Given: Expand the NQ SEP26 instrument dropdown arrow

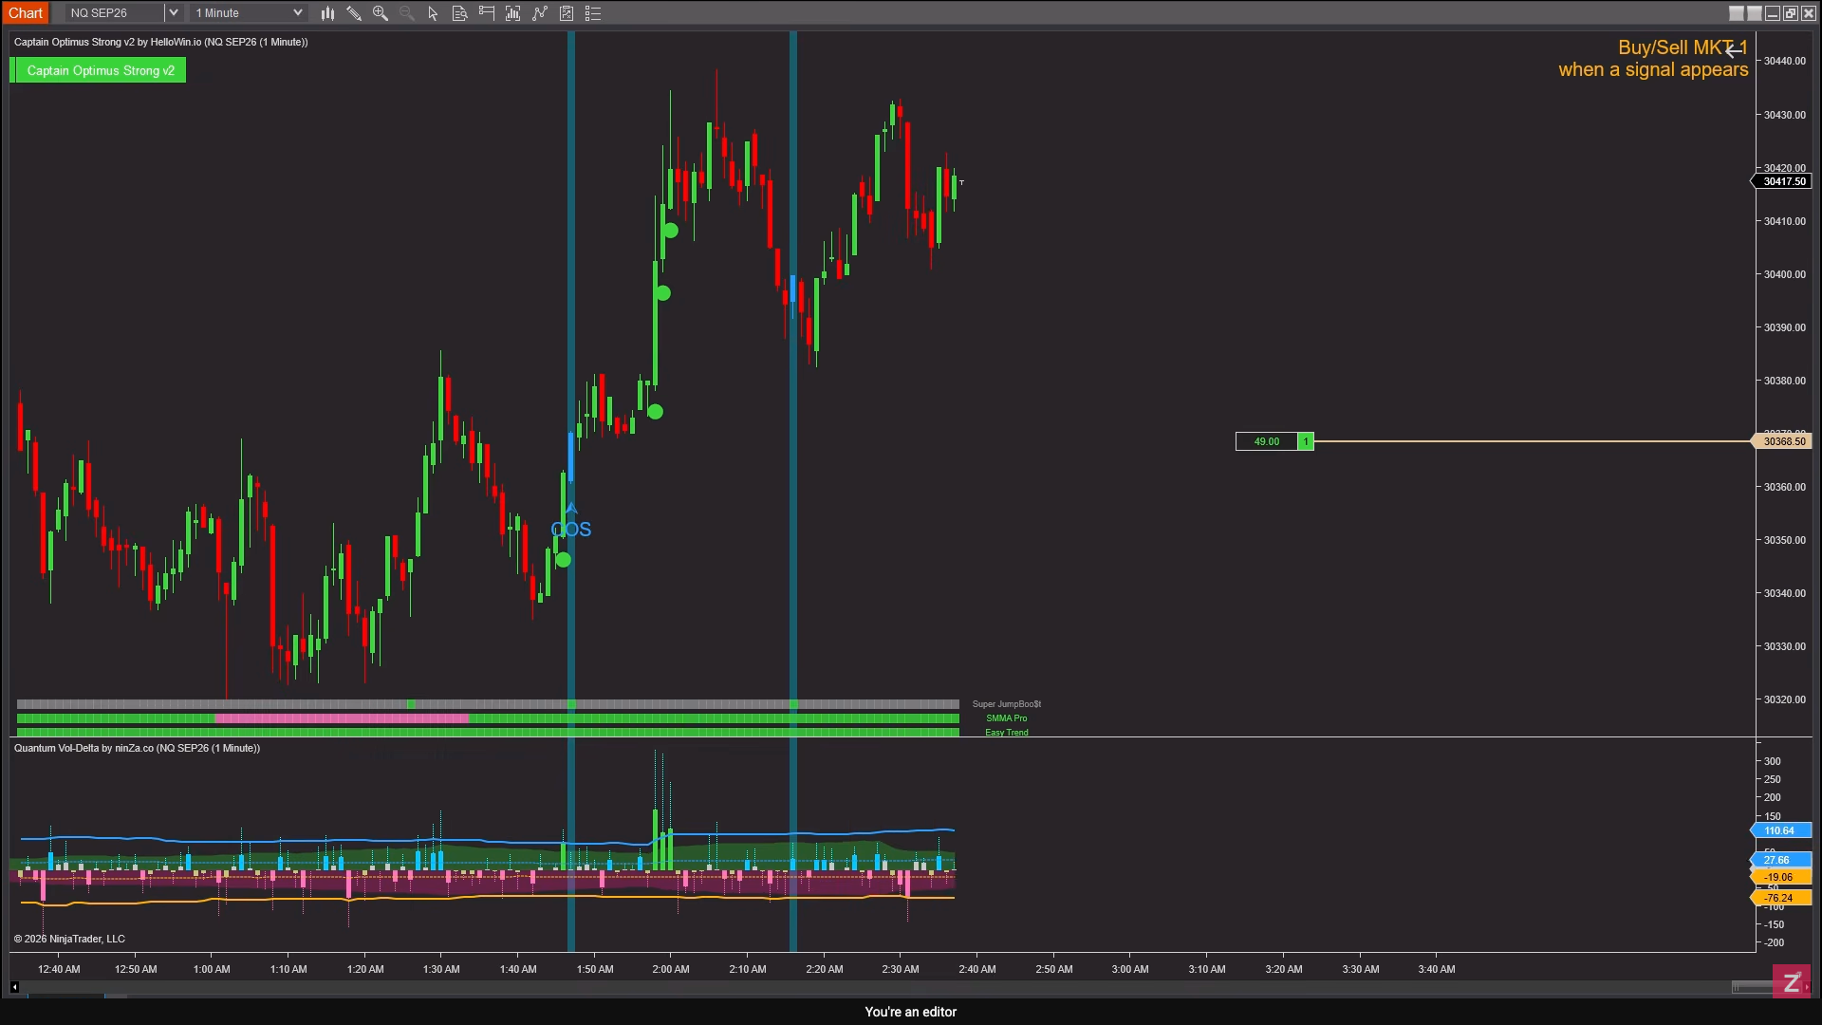Looking at the screenshot, I should [173, 13].
